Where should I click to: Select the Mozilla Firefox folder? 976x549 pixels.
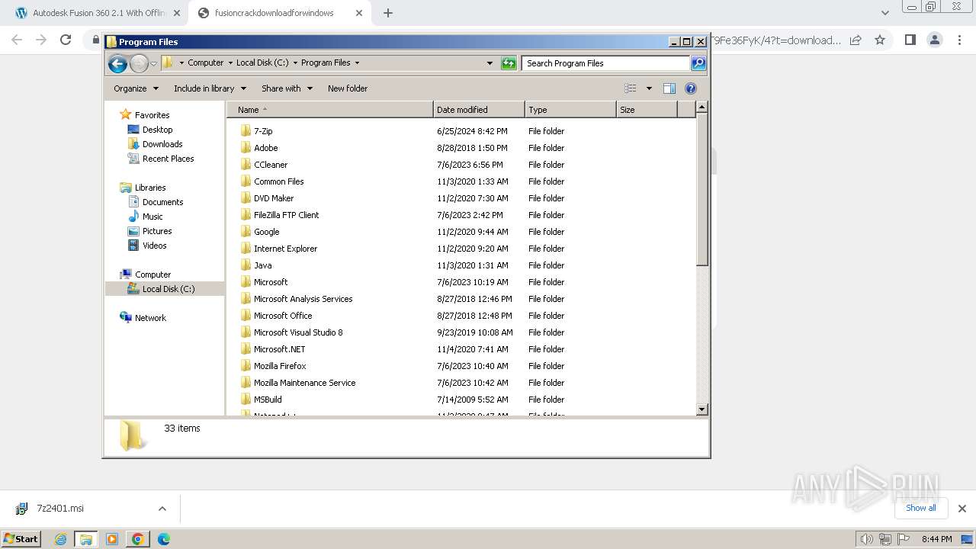coord(280,366)
